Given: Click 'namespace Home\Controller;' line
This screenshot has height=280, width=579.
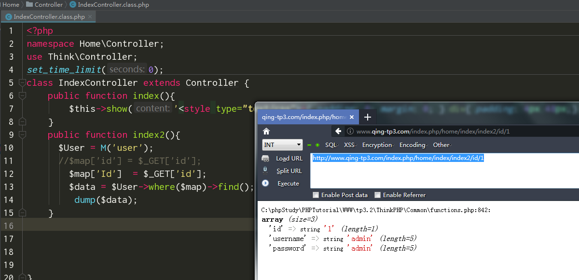Looking at the screenshot, I should (96, 44).
